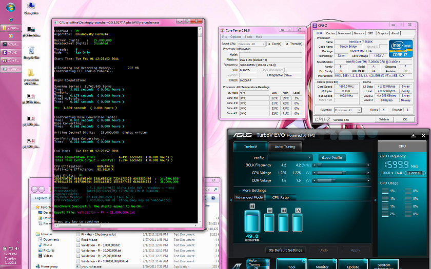Image resolution: width=431 pixels, height=269 pixels.
Task: Select core I bar in TurboV
Action: click(251, 221)
